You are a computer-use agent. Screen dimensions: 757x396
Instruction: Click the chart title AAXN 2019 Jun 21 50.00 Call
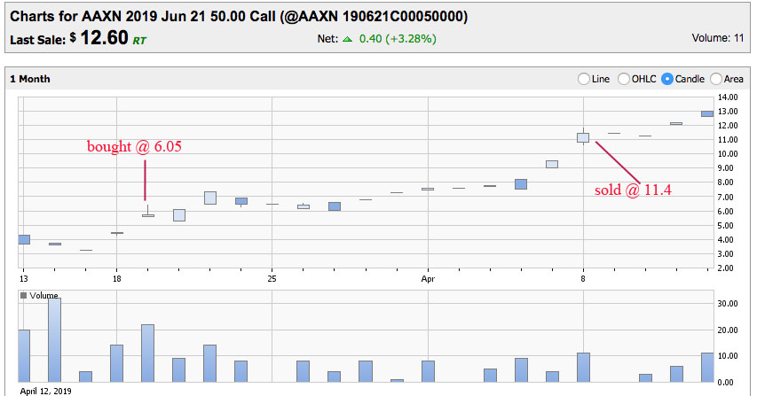pyautogui.click(x=239, y=16)
